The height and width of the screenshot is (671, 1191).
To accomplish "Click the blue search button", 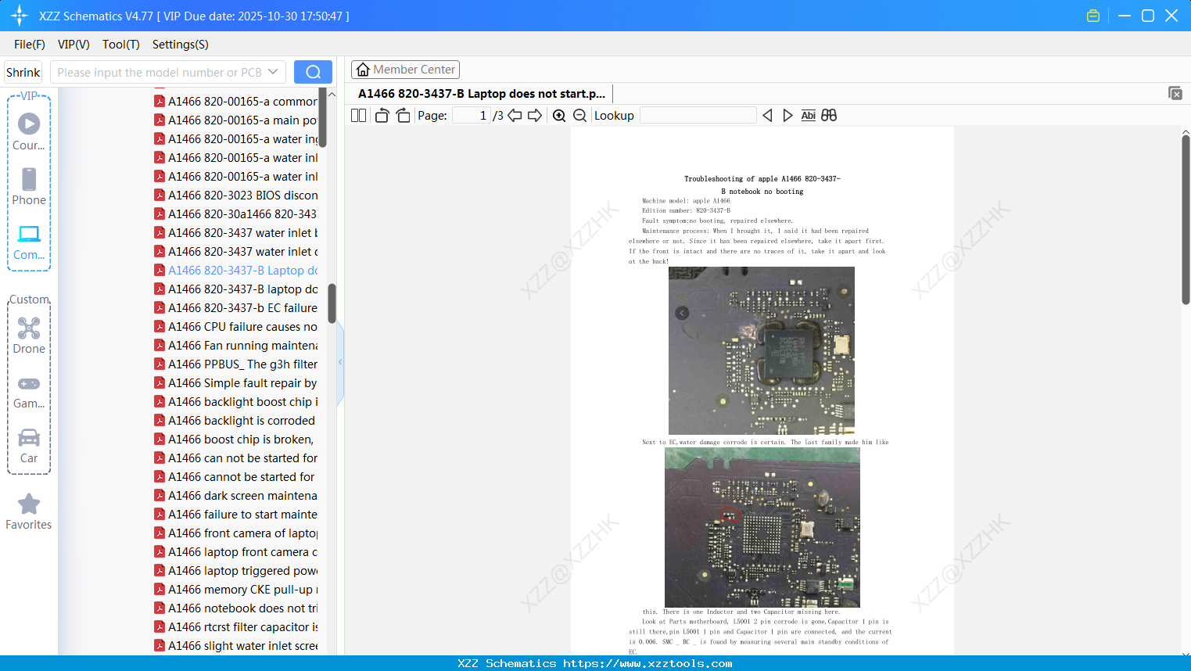I will [313, 72].
